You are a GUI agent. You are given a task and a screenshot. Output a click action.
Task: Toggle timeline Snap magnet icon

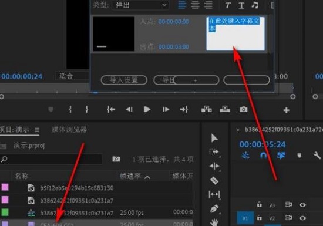click(x=263, y=156)
